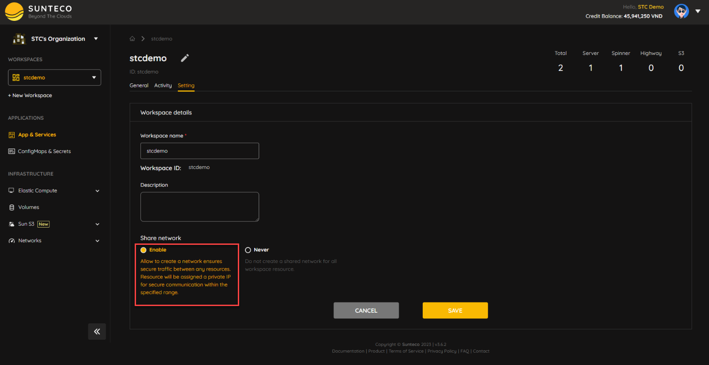Image resolution: width=709 pixels, height=365 pixels.
Task: Click the home breadcrumb icon
Action: (132, 39)
